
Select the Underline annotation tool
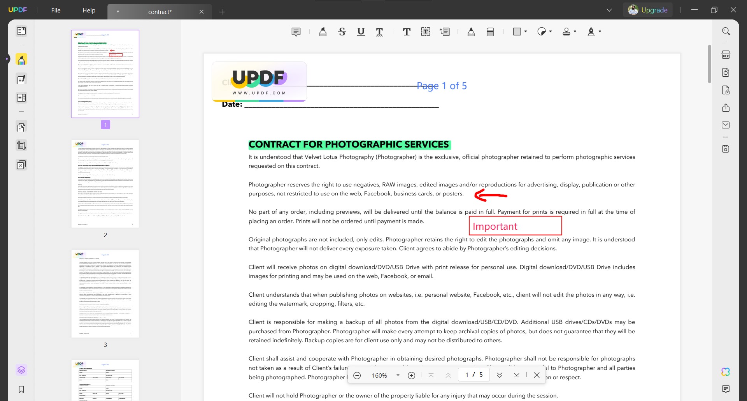coord(361,32)
